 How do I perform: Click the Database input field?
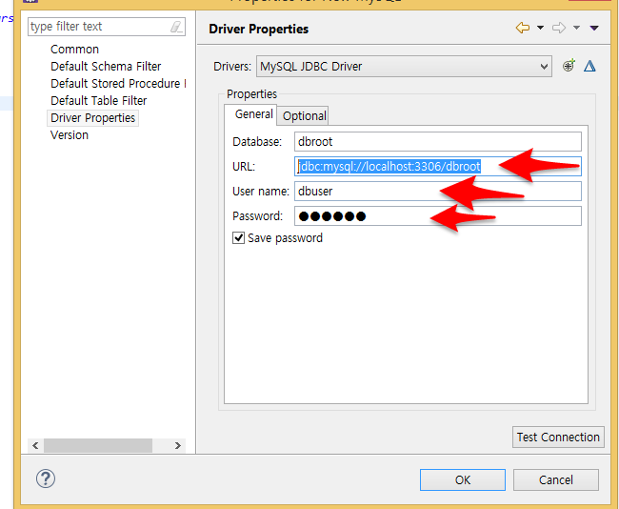click(x=438, y=141)
